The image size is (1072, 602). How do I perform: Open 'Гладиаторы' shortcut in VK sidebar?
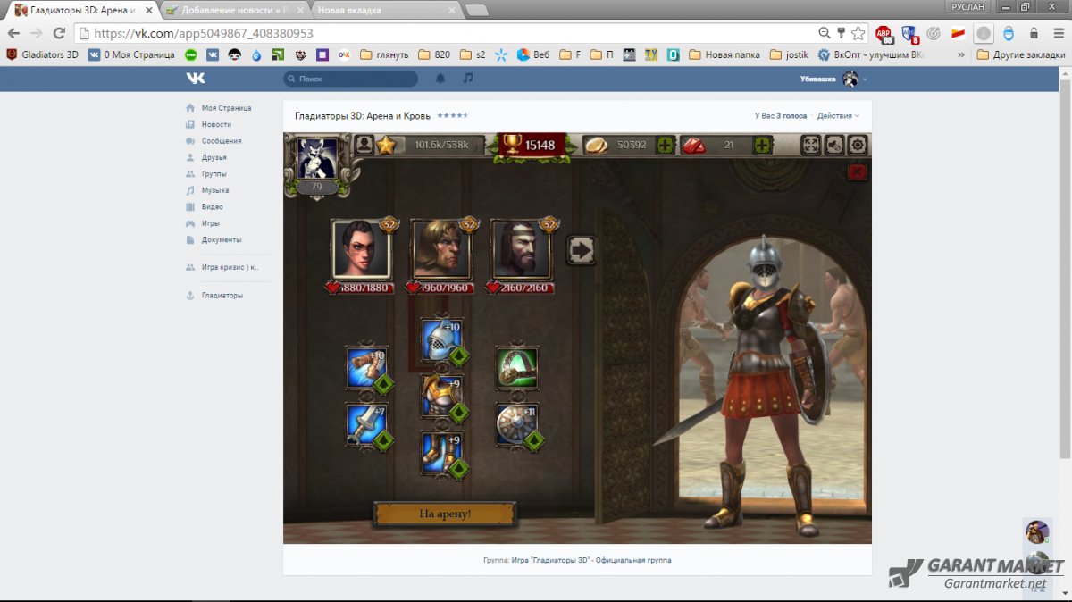222,296
